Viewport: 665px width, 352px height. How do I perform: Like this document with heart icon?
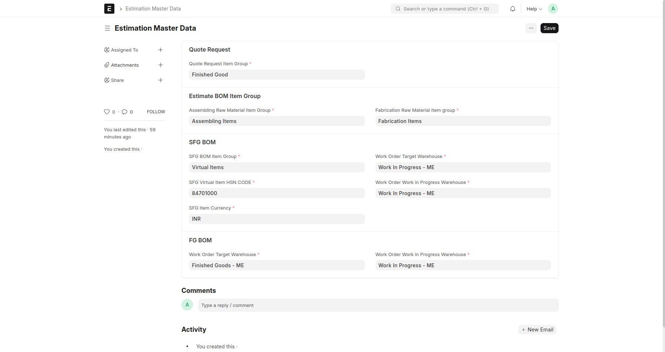point(107,112)
